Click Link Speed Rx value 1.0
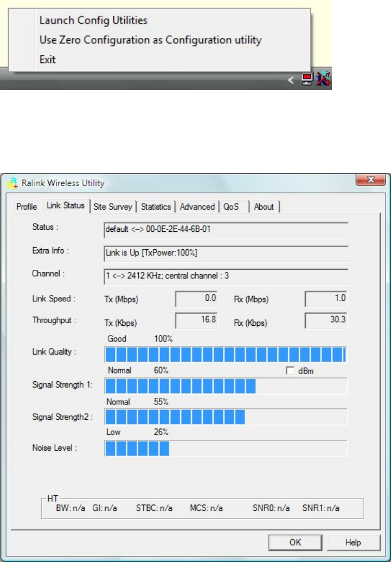Screen dimensions: 391x562 click(326, 299)
